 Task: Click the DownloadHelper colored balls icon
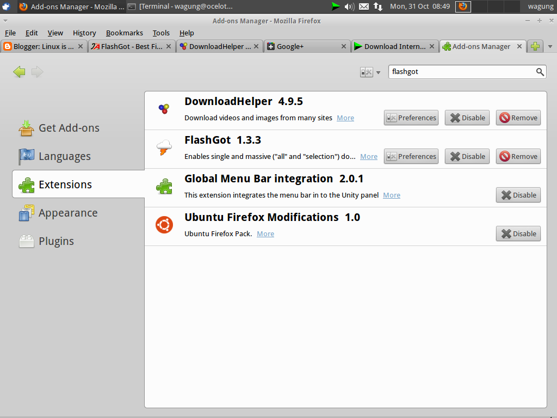click(x=164, y=109)
